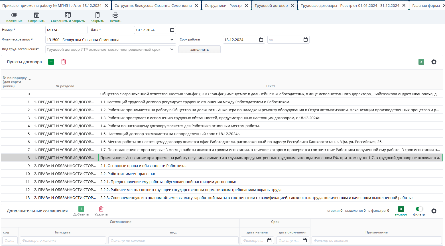Viewport: 445px width, 246px height.
Task: Open the Вложения attachments icon
Action: tap(14, 15)
